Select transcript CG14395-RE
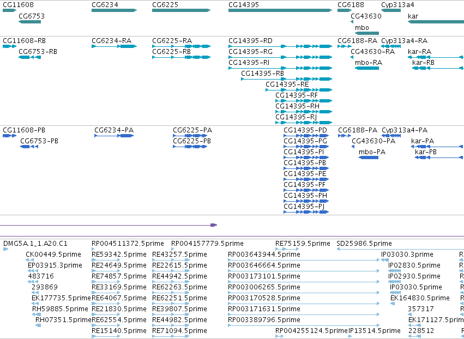The height and width of the screenshot is (339, 464). pyautogui.click(x=287, y=84)
